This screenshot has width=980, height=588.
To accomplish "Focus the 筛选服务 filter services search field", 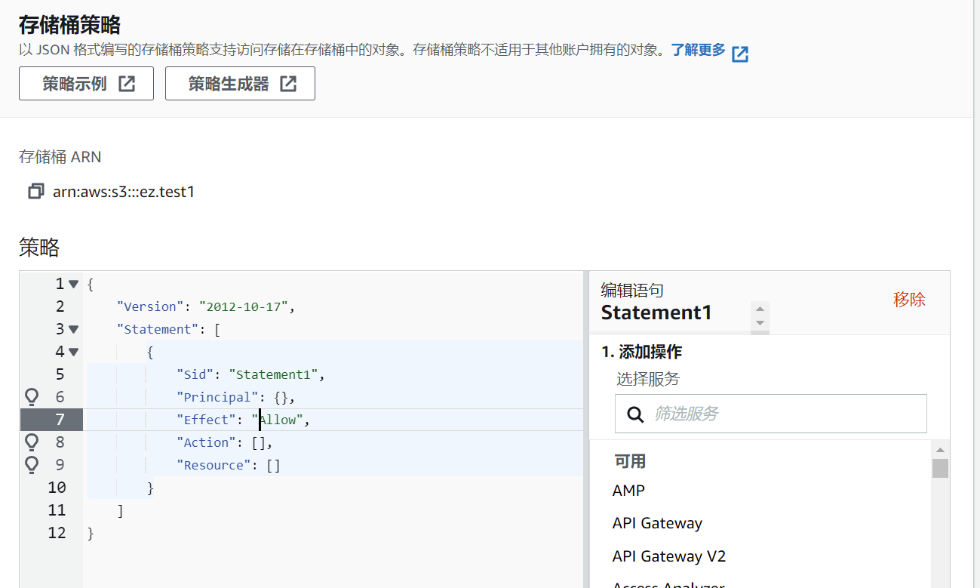I will click(770, 414).
